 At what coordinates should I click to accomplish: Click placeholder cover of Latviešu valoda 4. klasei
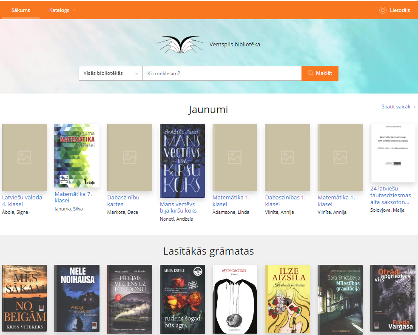[24, 157]
